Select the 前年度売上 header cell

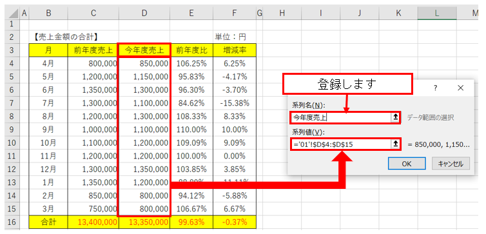pos(93,50)
